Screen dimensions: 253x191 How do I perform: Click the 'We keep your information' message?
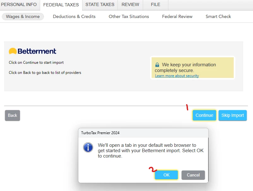(x=185, y=68)
